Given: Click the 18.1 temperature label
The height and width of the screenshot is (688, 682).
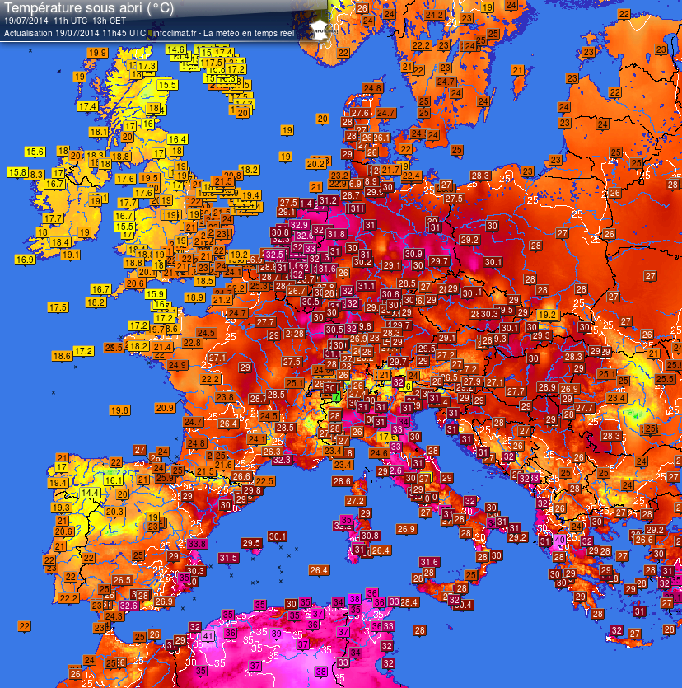Looking at the screenshot, I should tap(98, 132).
